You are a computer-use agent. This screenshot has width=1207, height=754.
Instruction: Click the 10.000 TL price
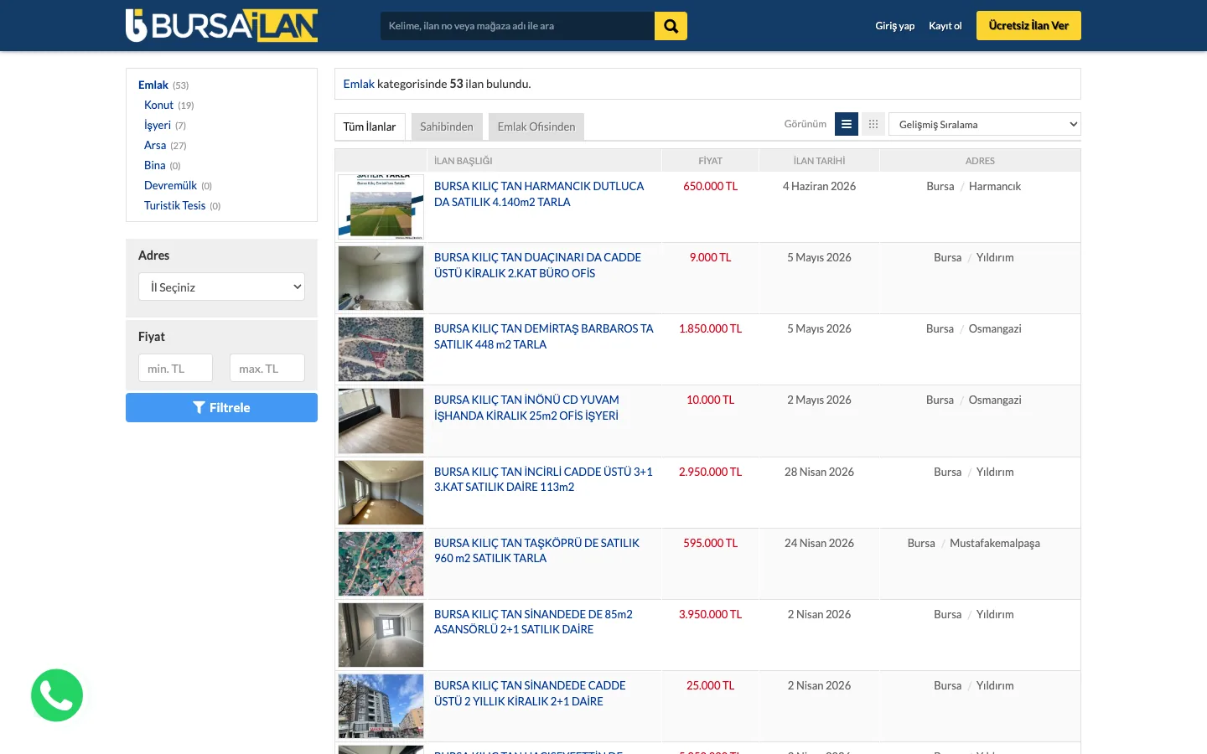point(710,400)
